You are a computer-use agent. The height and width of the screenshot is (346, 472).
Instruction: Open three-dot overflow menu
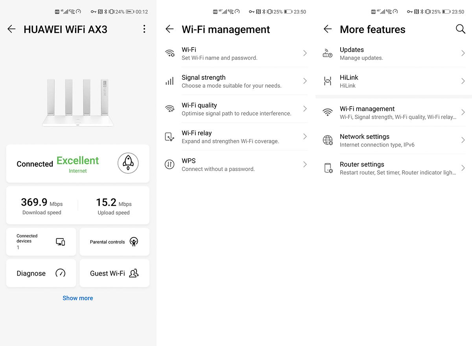click(x=144, y=29)
